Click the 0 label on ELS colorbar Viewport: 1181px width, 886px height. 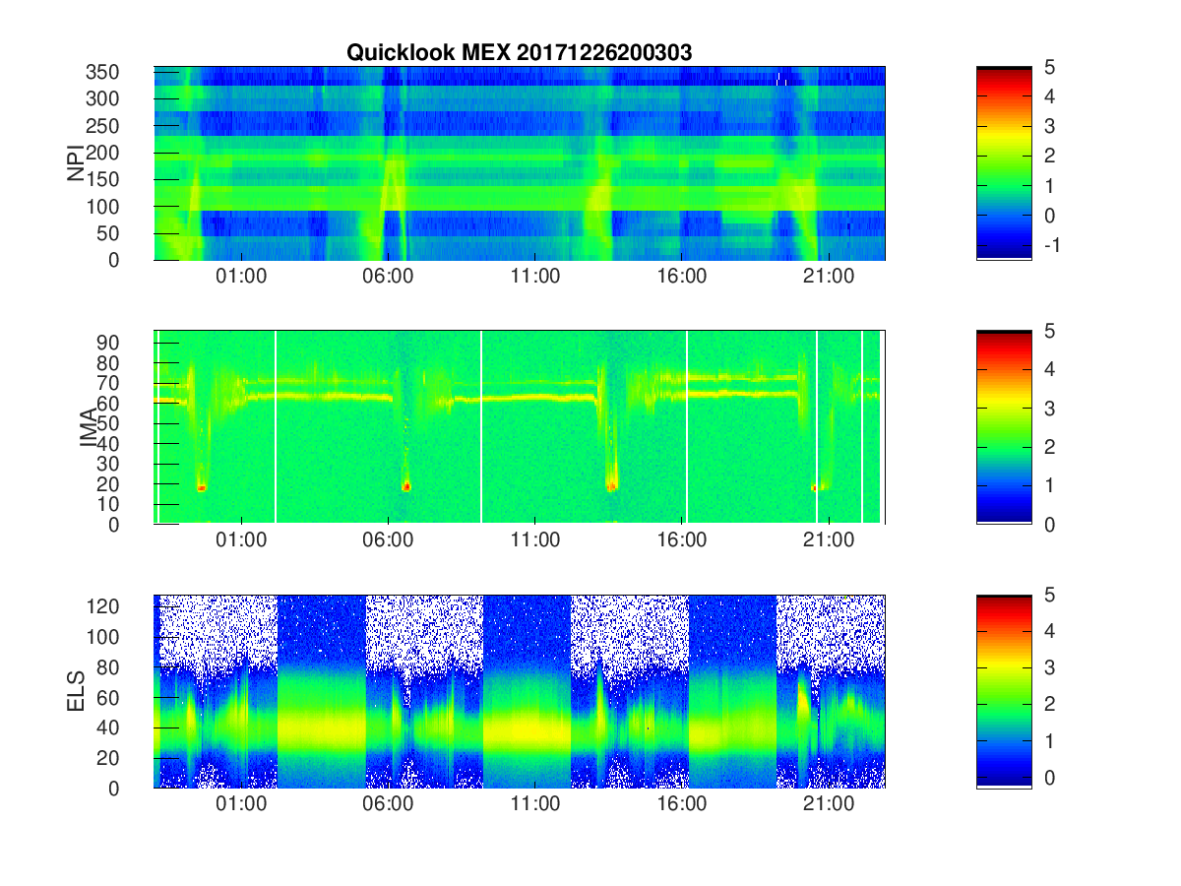point(1049,777)
